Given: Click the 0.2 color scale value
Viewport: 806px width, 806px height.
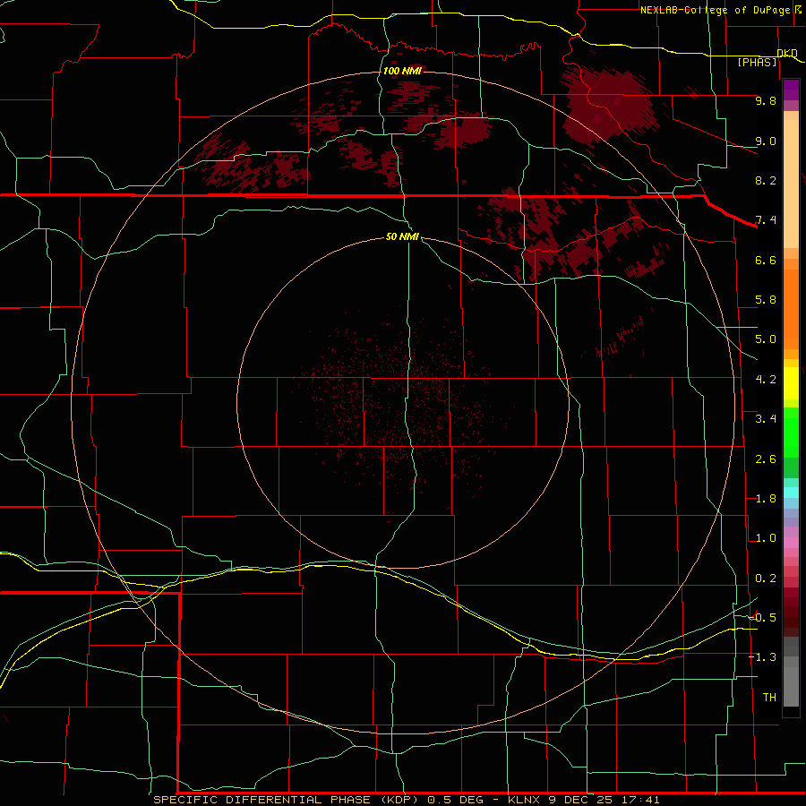Looking at the screenshot, I should (766, 579).
